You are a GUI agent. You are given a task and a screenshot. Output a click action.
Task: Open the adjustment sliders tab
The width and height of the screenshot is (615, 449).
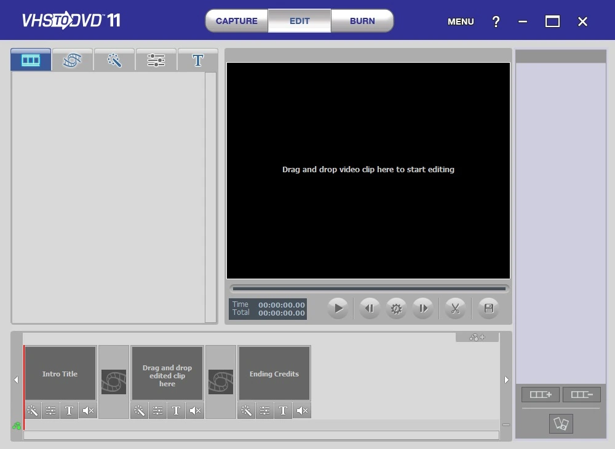156,60
